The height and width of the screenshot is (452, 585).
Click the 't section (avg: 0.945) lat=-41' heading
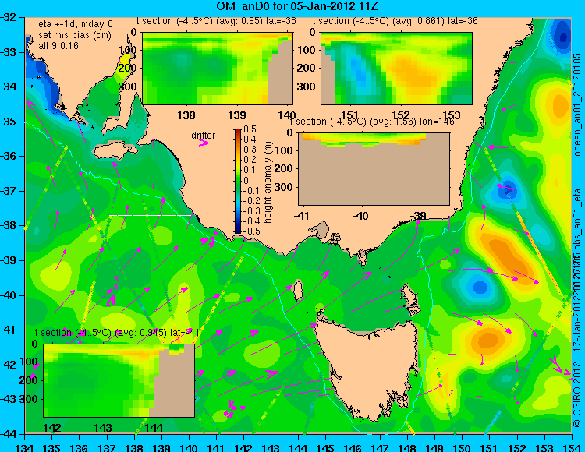[x=117, y=333]
